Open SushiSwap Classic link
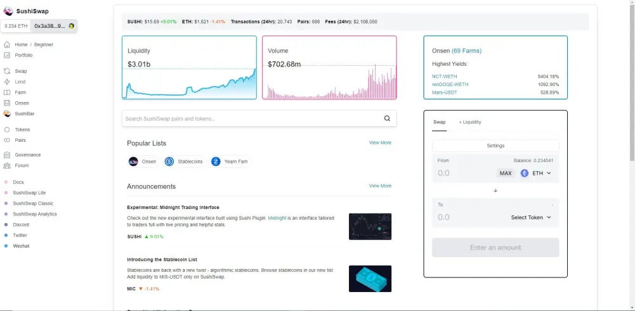This screenshot has height=311, width=635. point(33,203)
